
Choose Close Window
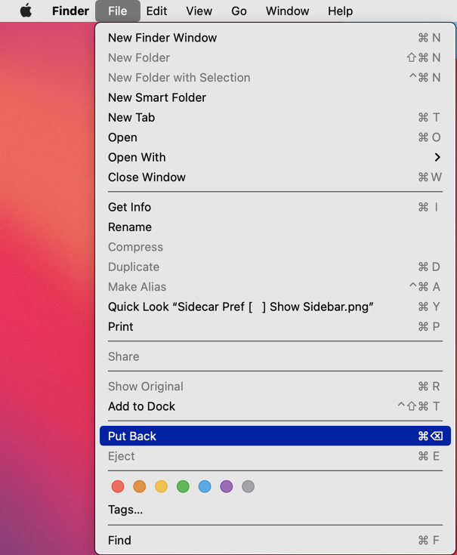pos(275,177)
